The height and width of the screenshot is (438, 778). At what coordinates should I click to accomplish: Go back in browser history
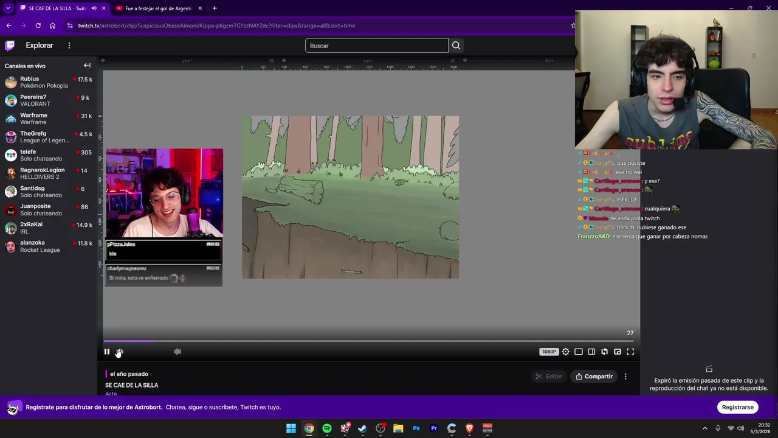tap(9, 26)
